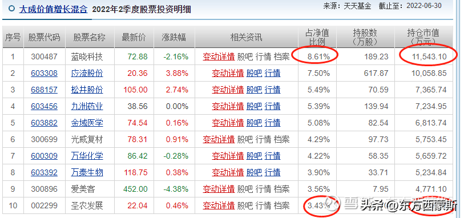Open 变动详情 for 金域医学
464x218 pixels.
[x=228, y=123]
